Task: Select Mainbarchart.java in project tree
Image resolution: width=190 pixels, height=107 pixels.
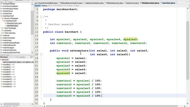Action: click(14, 23)
